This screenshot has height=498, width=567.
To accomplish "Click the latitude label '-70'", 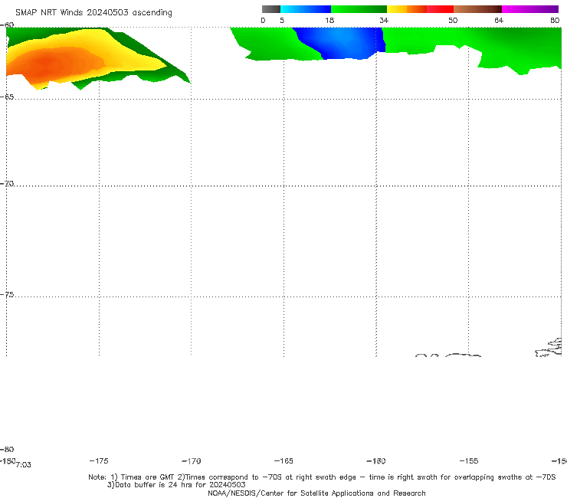I will [x=7, y=184].
